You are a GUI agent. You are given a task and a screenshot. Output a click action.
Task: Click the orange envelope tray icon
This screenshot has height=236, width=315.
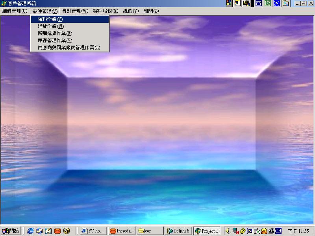(264, 231)
